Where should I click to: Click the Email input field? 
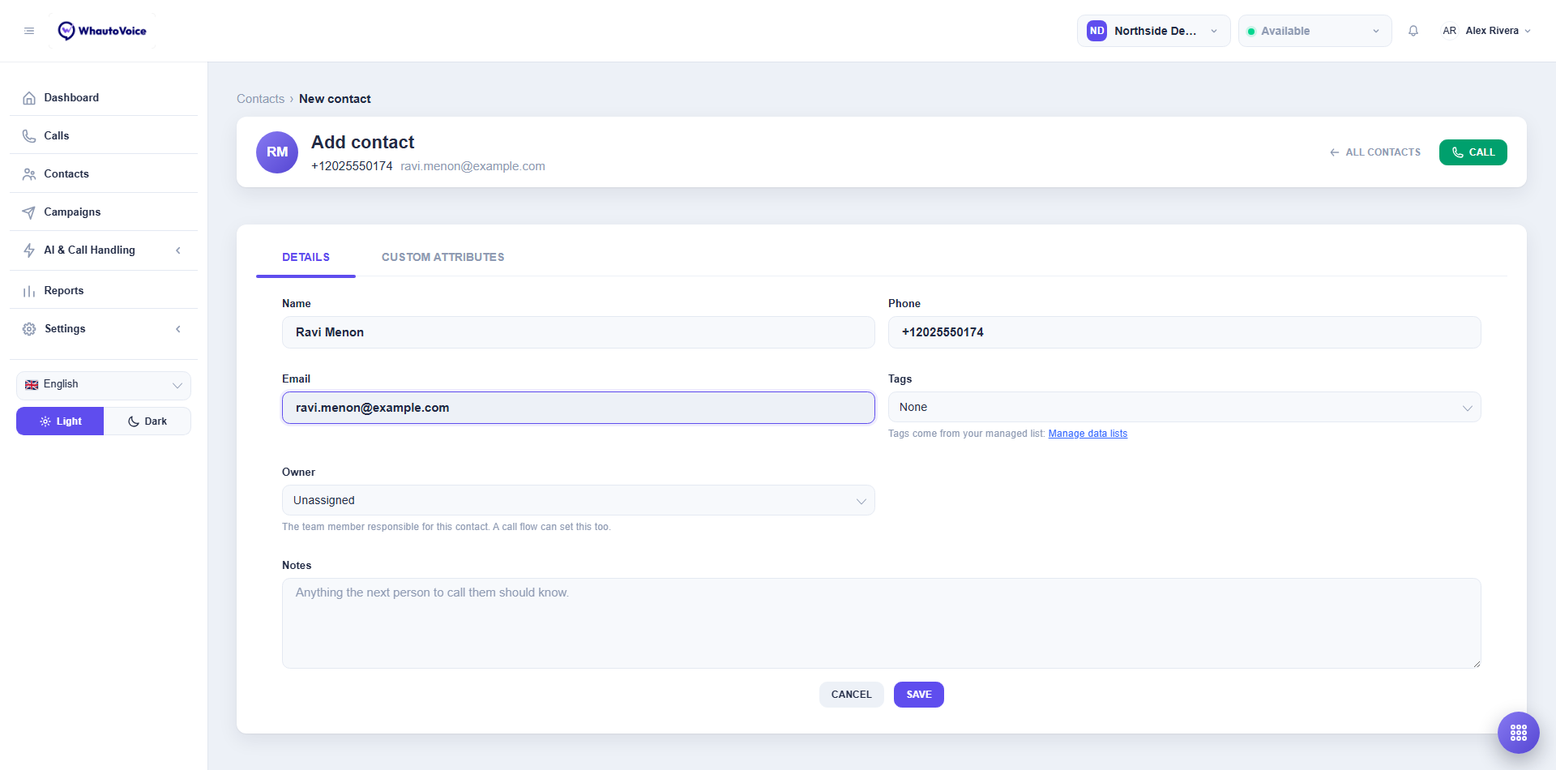click(578, 408)
